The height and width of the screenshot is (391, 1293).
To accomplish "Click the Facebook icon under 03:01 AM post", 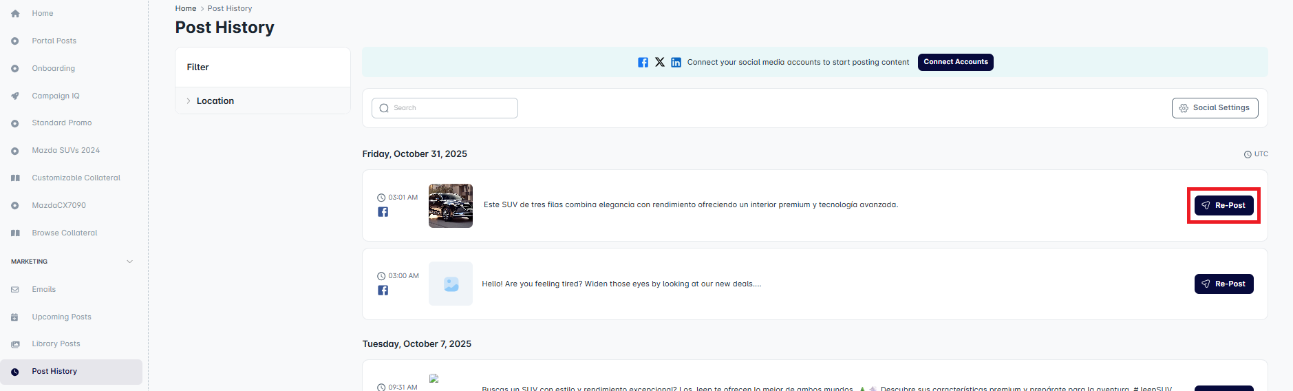I will 383,212.
